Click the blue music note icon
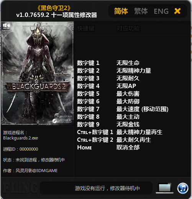Screen dimensions: 192x199 183,188
